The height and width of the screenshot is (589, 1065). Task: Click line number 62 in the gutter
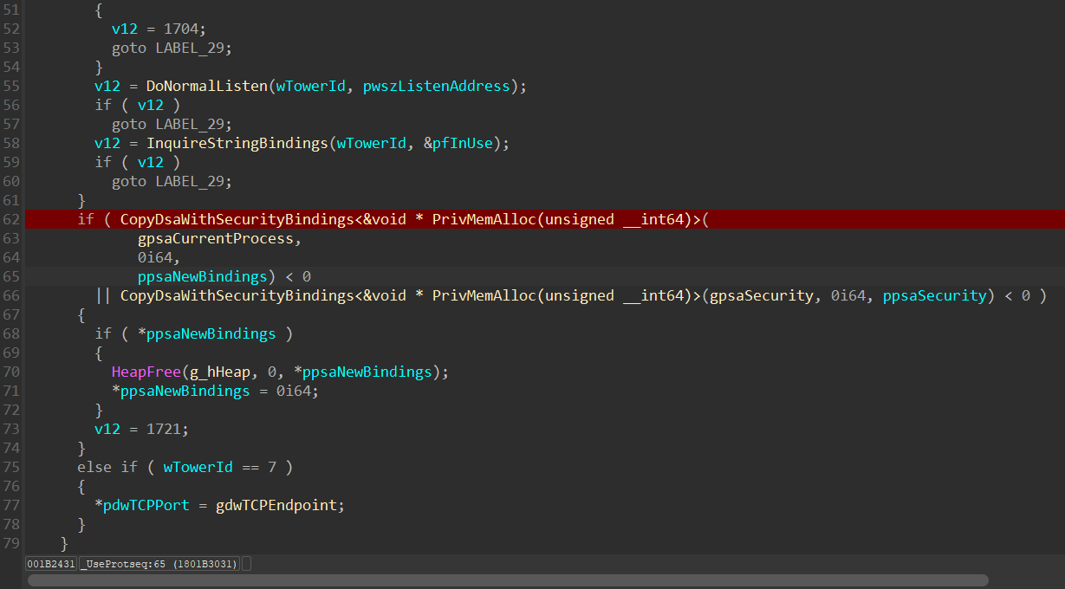[11, 219]
